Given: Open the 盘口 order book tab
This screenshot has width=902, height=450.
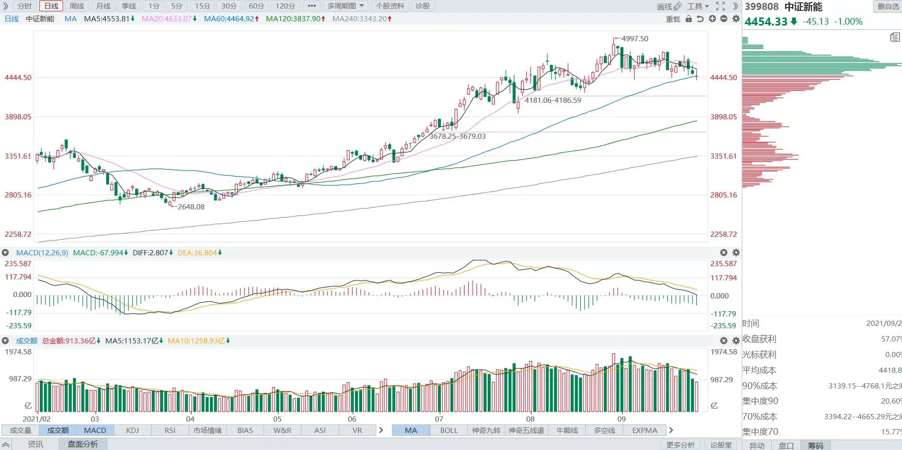Looking at the screenshot, I should (x=786, y=445).
